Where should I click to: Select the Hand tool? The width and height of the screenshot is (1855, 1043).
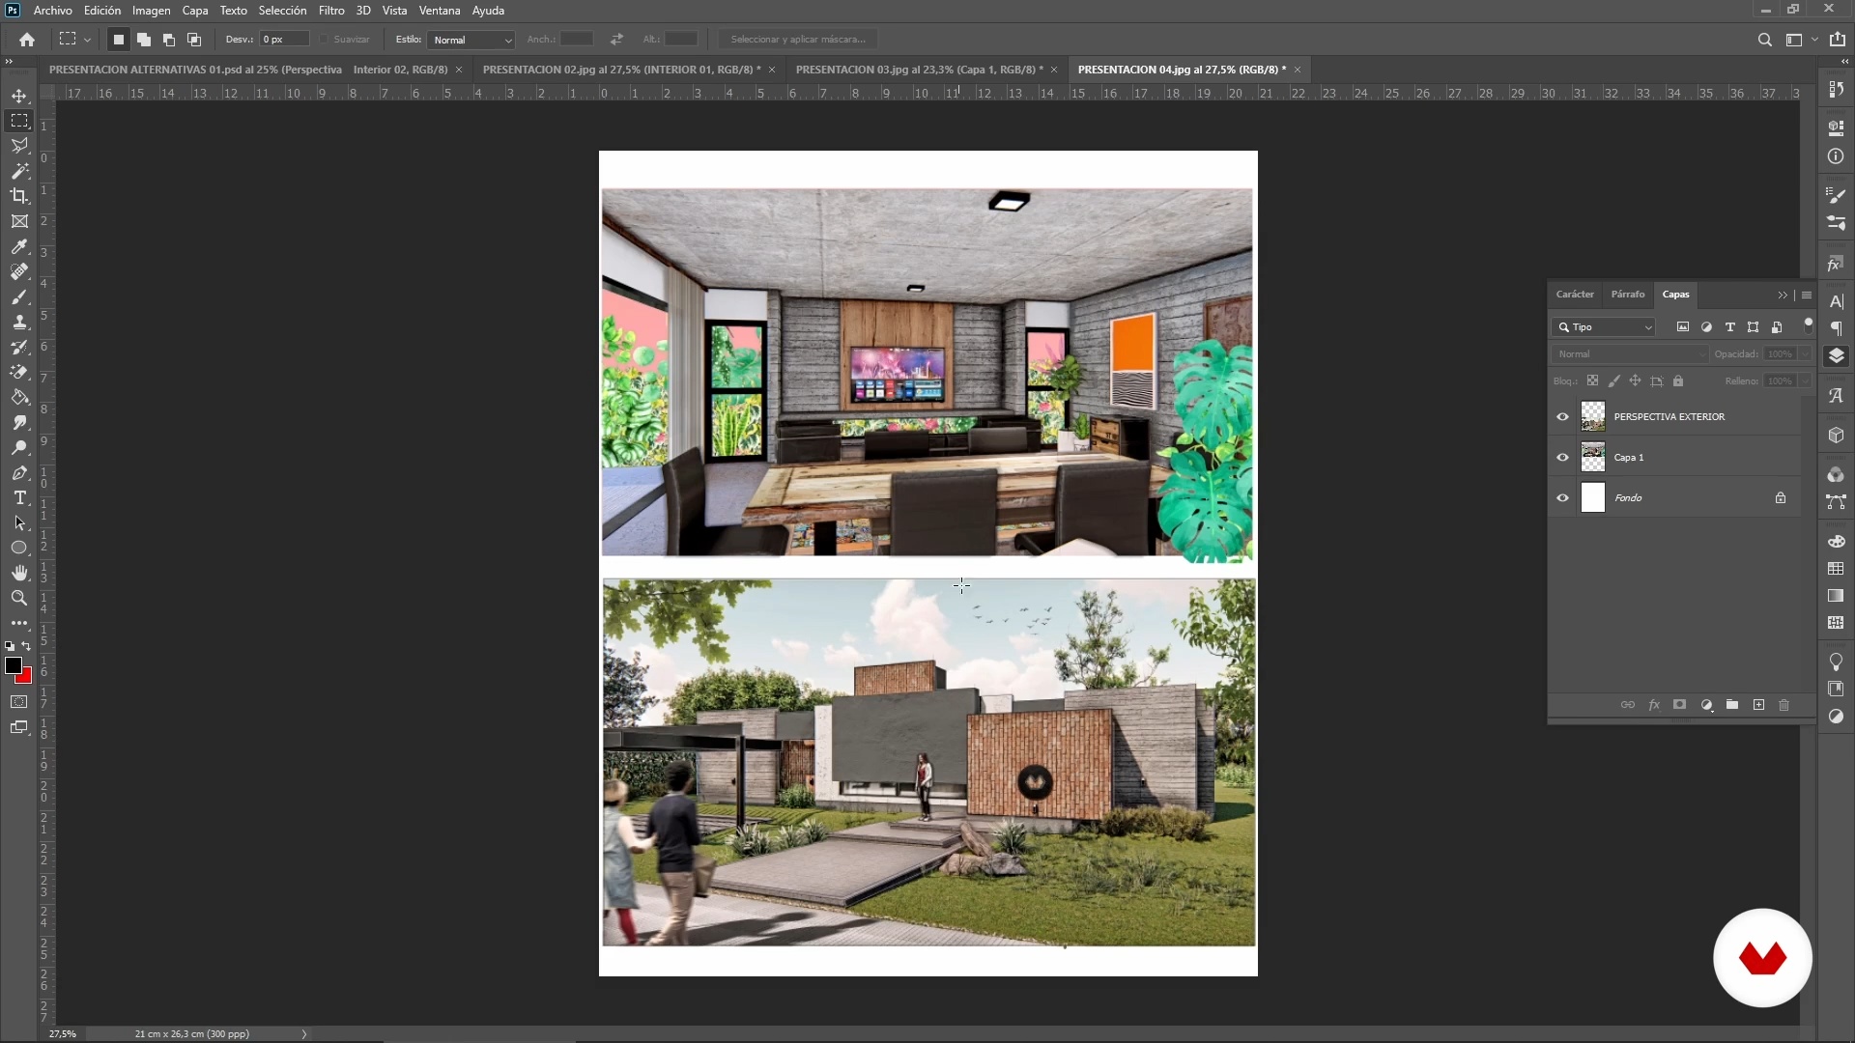click(19, 573)
